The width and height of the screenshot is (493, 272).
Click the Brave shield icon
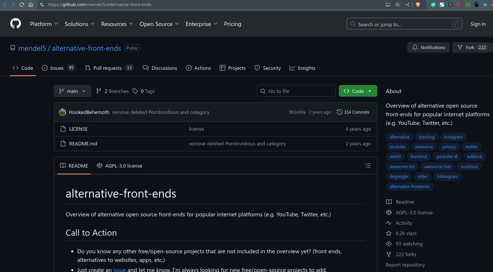click(418, 5)
